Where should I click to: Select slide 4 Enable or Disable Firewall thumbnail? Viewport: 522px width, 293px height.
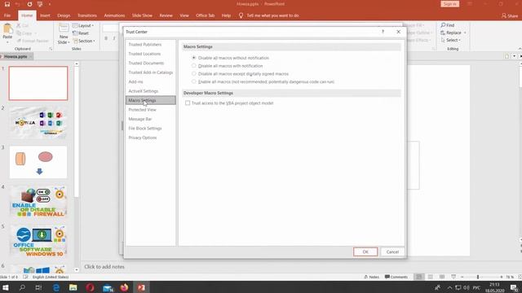click(38, 202)
